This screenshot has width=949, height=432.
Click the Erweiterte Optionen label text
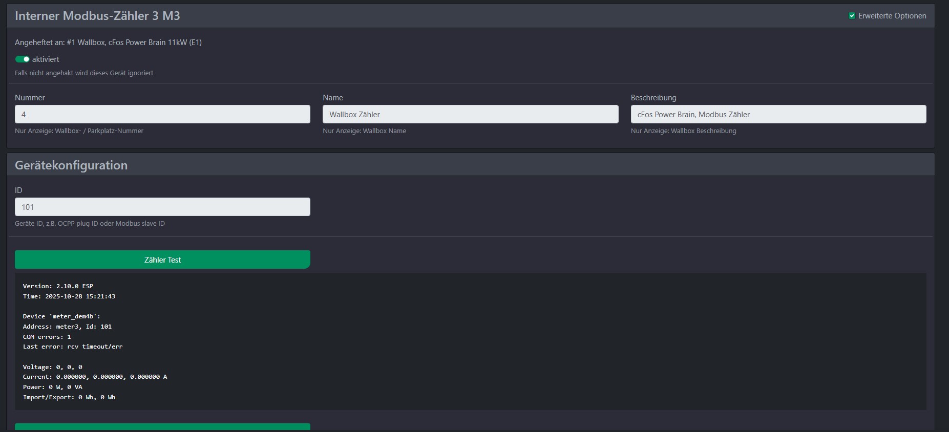click(892, 16)
